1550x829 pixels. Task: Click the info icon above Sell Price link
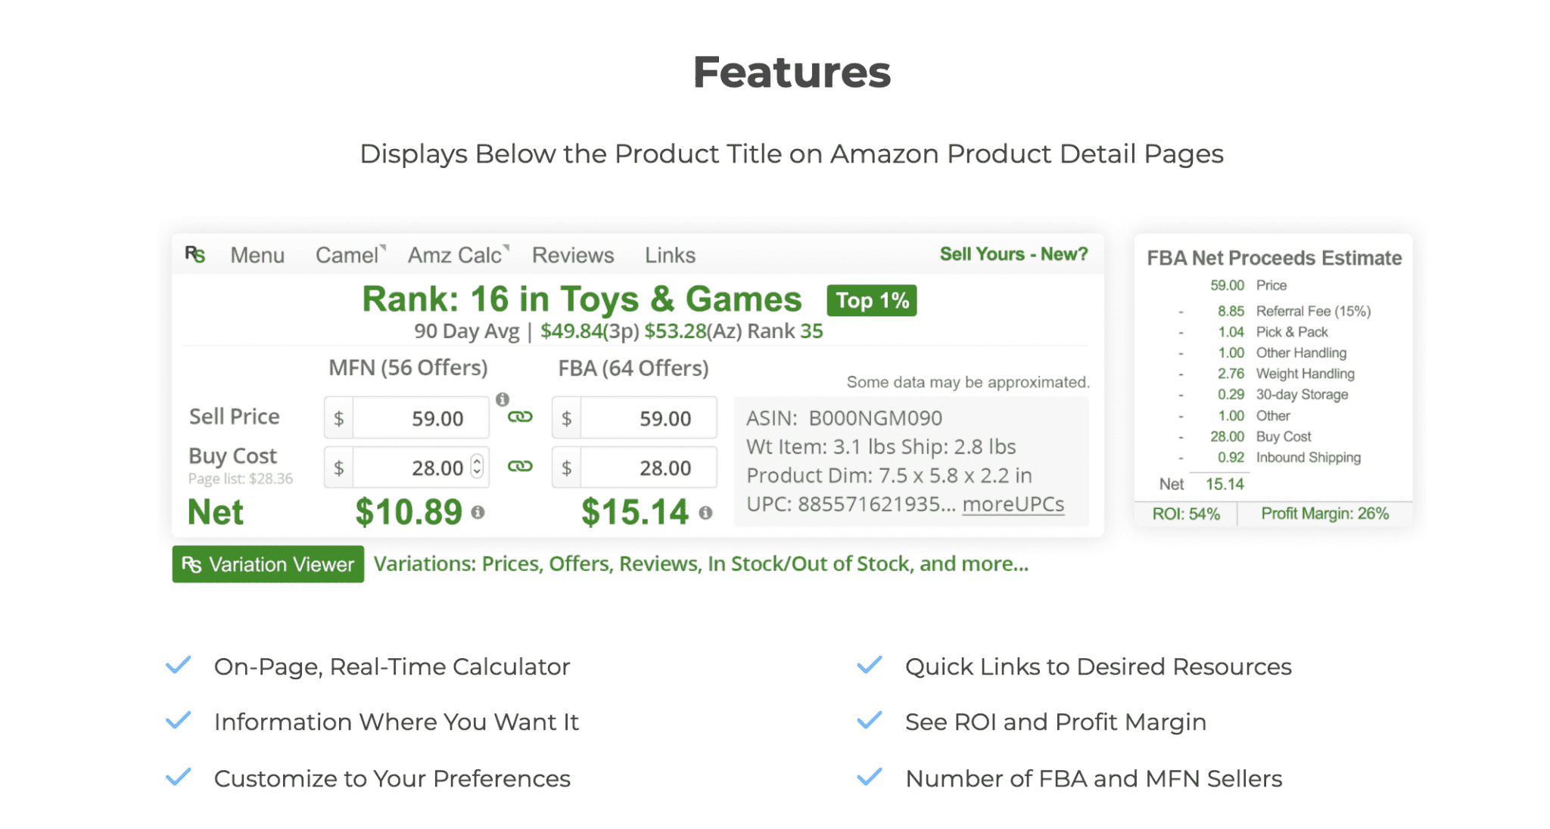click(503, 399)
